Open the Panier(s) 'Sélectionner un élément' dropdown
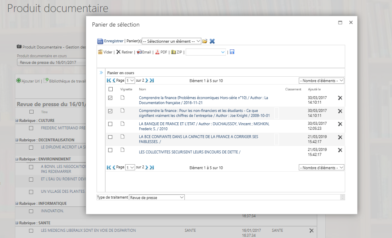The height and width of the screenshot is (238, 392). (x=172, y=41)
